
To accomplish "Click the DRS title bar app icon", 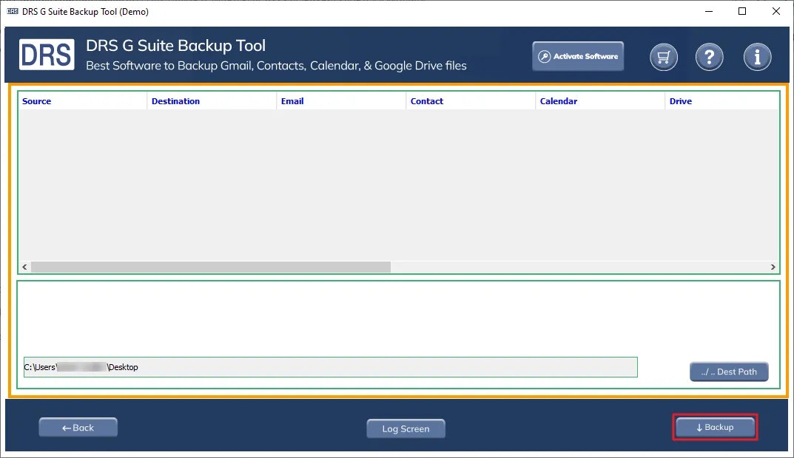I will pos(12,11).
